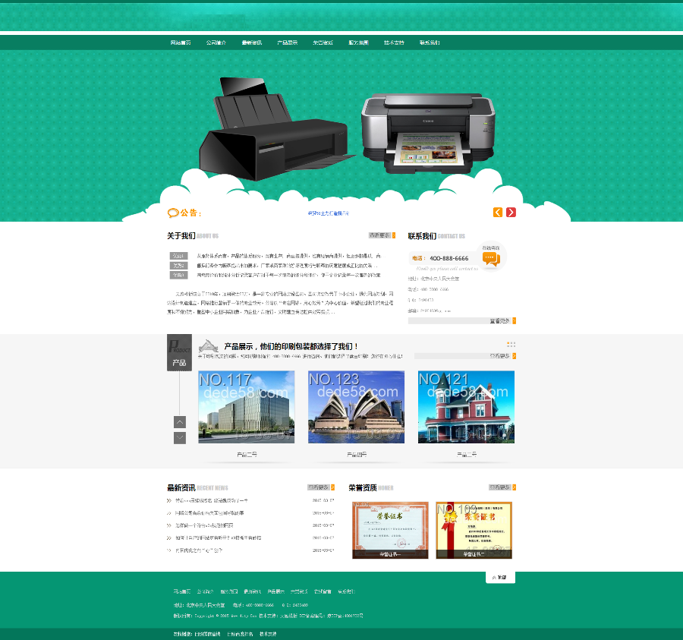Click the first friendly link in bottom bar

(207, 635)
